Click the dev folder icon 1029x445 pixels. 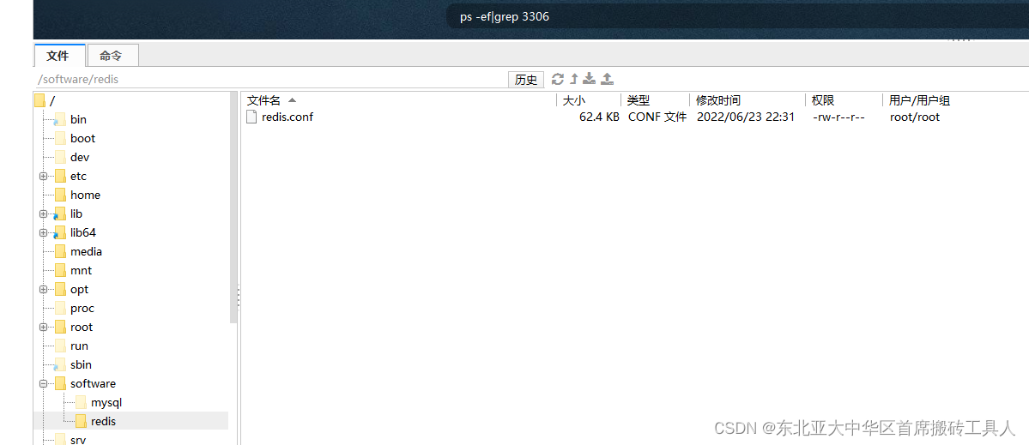point(60,157)
